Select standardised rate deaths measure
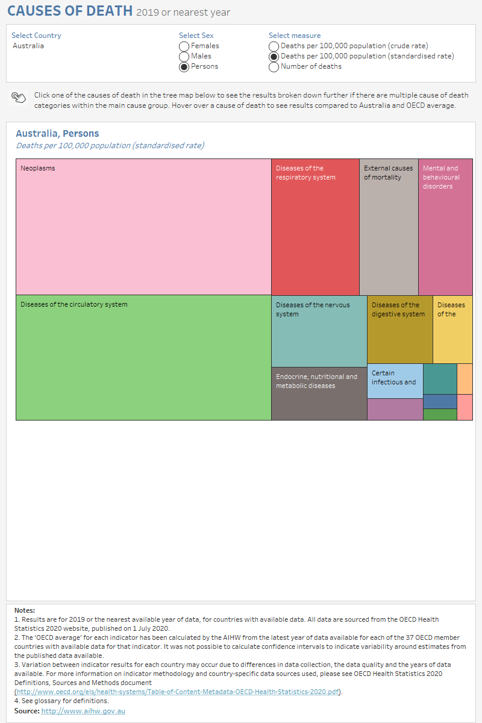The image size is (482, 723). [x=274, y=57]
